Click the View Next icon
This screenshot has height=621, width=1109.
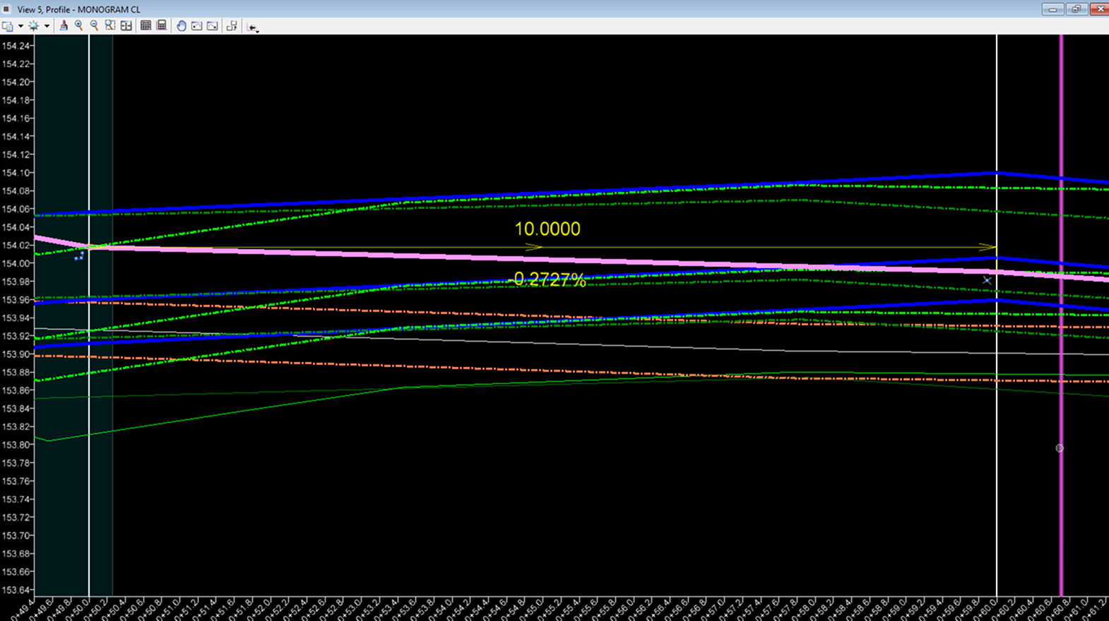[212, 26]
